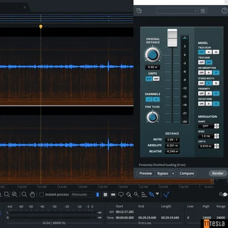Switch Units to IMP imperial

click(156, 78)
